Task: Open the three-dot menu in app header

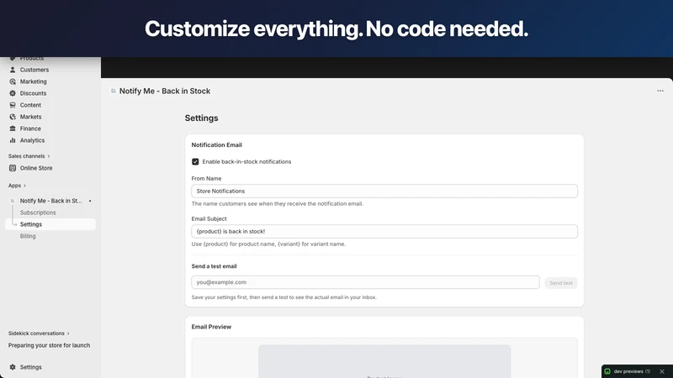Action: [x=660, y=91]
